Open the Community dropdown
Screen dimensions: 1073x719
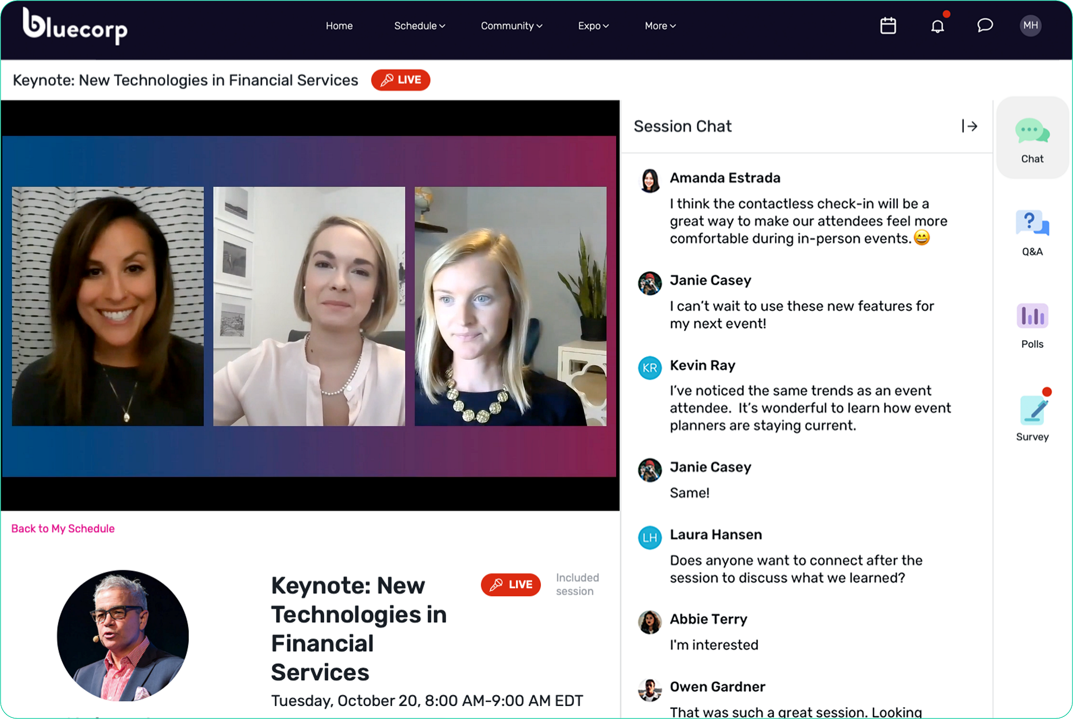click(511, 25)
